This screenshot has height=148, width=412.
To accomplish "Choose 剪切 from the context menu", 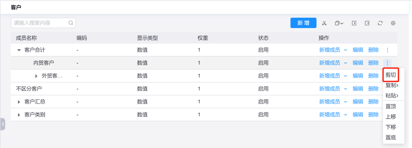I will click(x=391, y=75).
